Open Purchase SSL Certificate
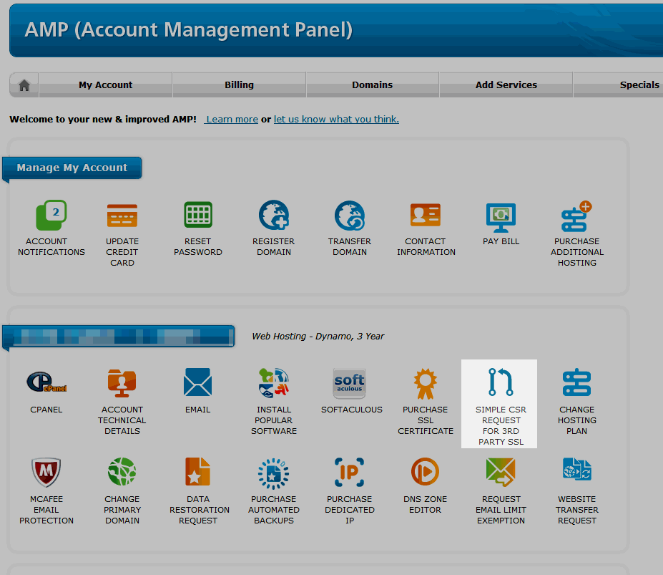 pos(426,384)
